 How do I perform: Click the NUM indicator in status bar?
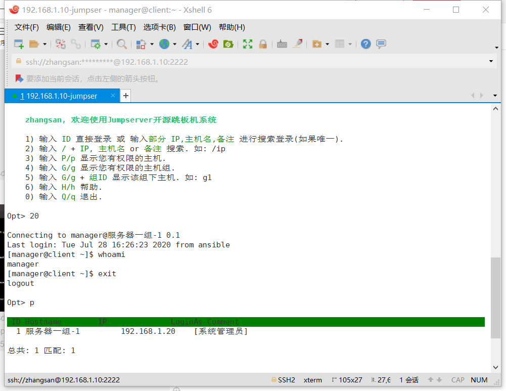click(x=479, y=380)
